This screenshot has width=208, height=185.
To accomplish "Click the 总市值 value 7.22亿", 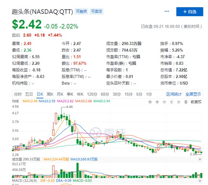I will point(181,70).
